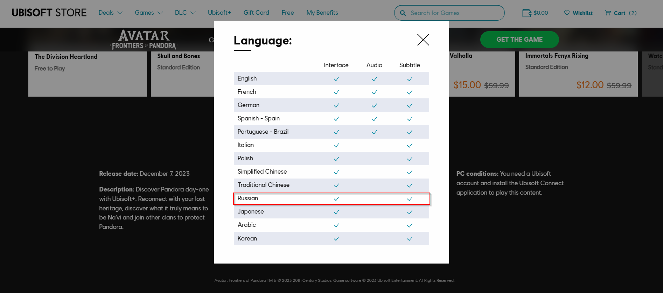The width and height of the screenshot is (663, 293).
Task: Click the search magnifier icon
Action: tap(403, 13)
